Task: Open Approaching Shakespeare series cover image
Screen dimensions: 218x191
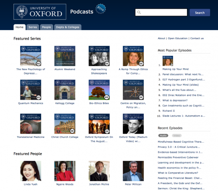Action: point(99,56)
